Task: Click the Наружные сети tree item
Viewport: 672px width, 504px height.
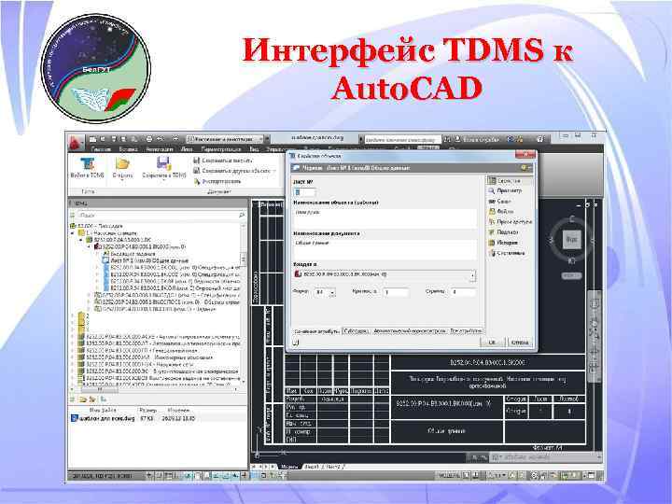Action: click(137, 364)
